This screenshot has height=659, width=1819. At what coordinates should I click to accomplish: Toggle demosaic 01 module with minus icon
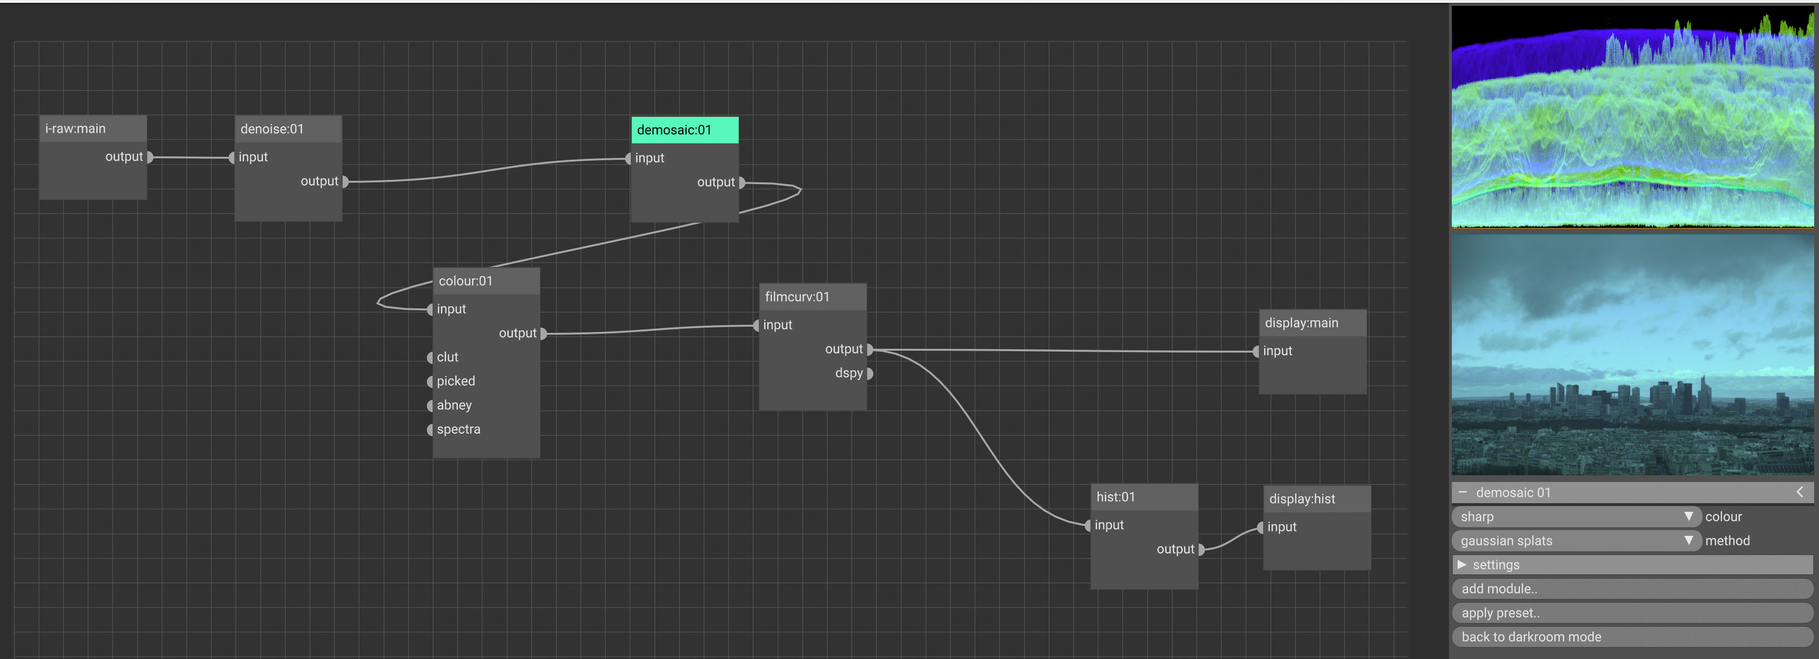(x=1462, y=493)
